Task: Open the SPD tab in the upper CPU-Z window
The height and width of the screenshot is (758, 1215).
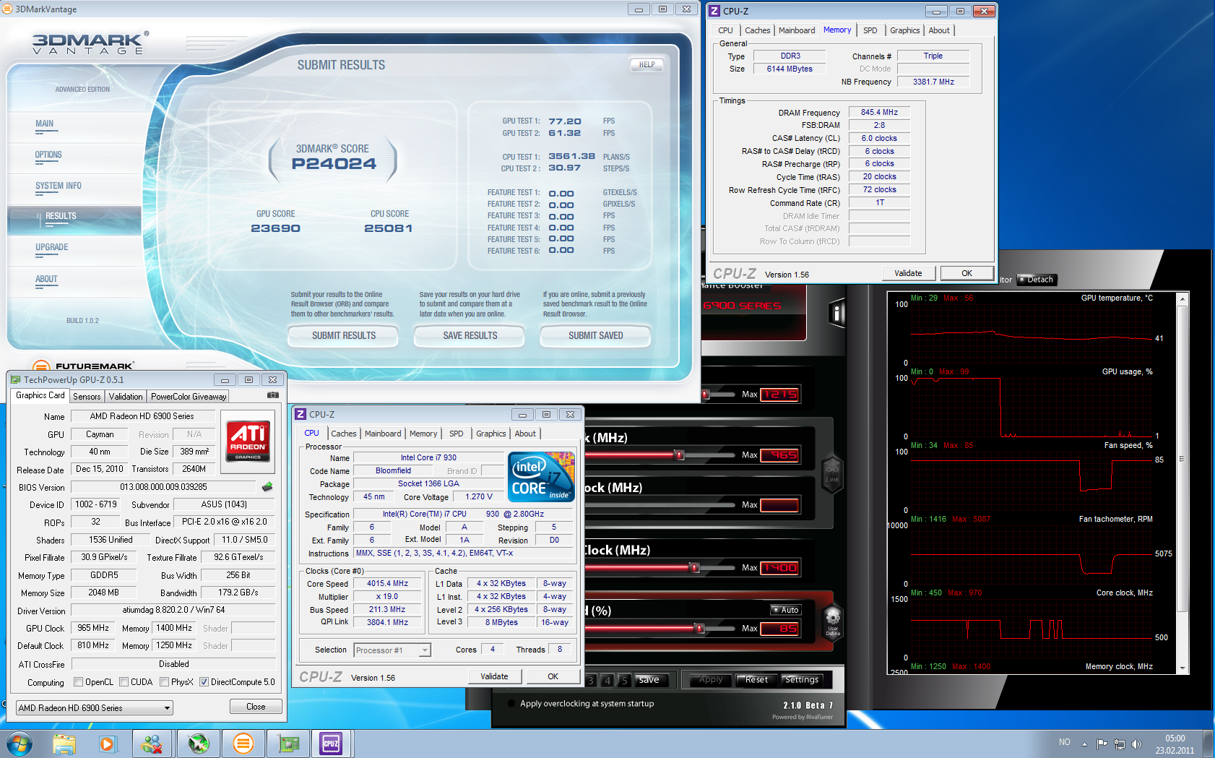Action: [870, 30]
